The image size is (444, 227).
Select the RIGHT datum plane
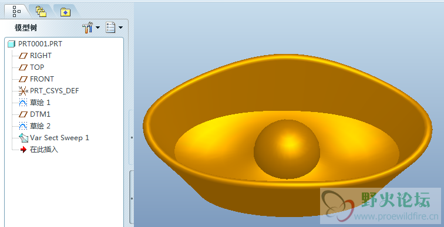coord(41,56)
